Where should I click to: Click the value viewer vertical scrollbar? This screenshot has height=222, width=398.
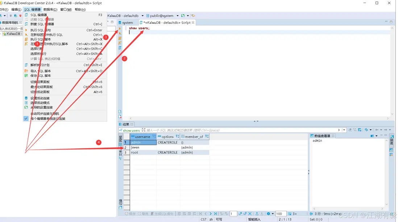click(386, 172)
